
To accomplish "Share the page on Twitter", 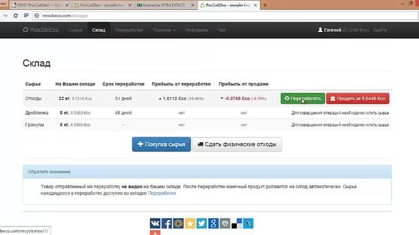I will (202, 223).
